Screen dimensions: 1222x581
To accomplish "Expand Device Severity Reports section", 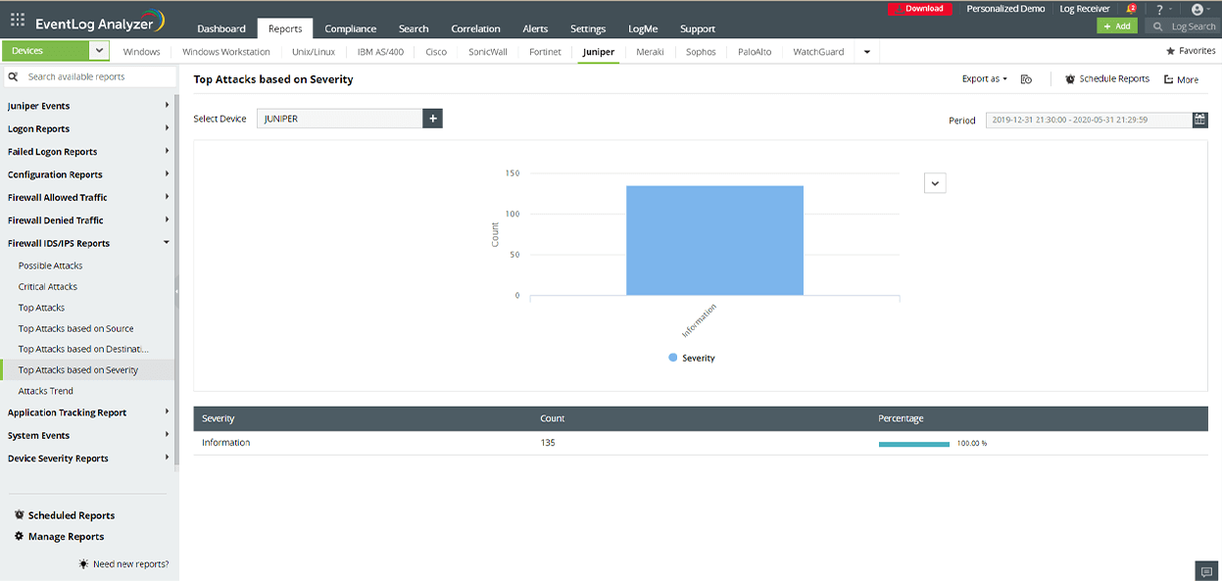I will tap(88, 459).
